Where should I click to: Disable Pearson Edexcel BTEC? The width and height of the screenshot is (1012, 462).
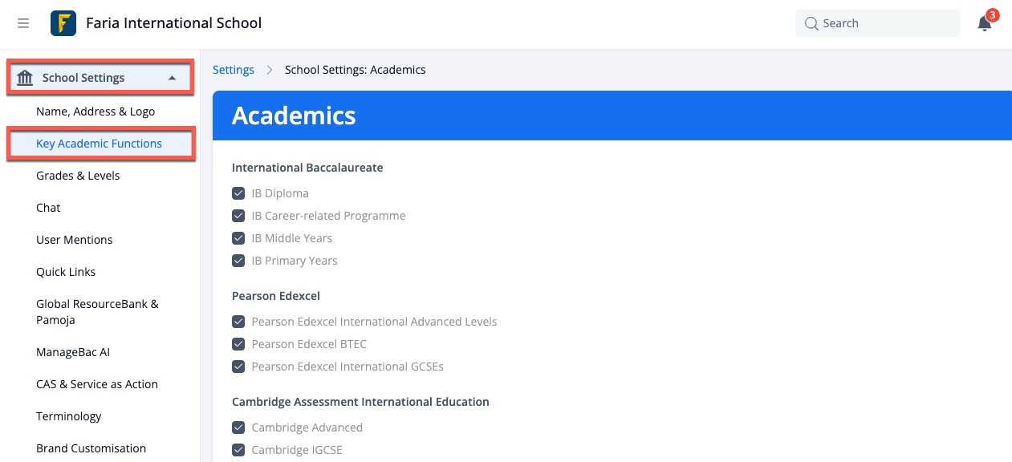click(238, 344)
